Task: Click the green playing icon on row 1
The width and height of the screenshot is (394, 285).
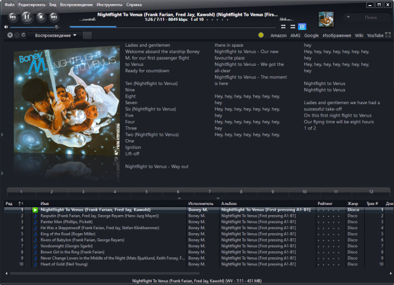Action: click(35, 210)
